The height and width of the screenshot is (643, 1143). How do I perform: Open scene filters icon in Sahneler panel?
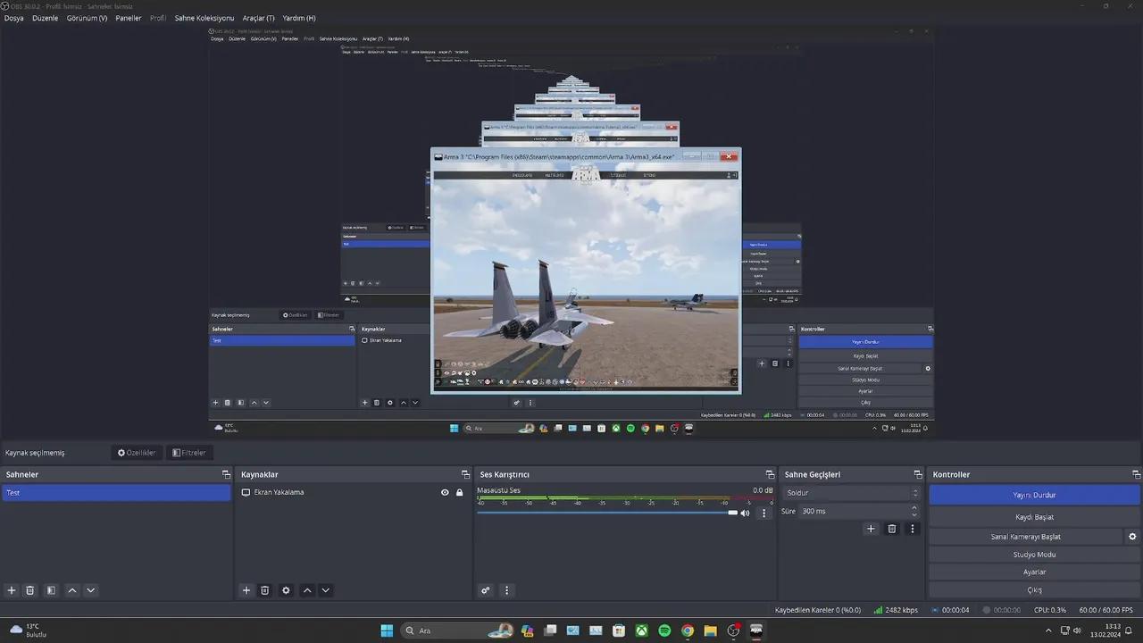click(51, 590)
